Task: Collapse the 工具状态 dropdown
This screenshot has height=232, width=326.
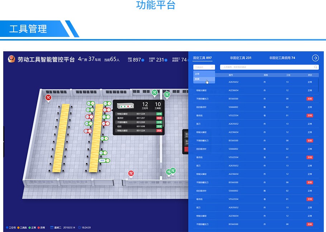Action: [x=204, y=67]
